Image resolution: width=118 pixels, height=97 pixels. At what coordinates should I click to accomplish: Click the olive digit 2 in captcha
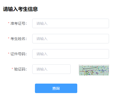pyautogui.click(x=92, y=72)
